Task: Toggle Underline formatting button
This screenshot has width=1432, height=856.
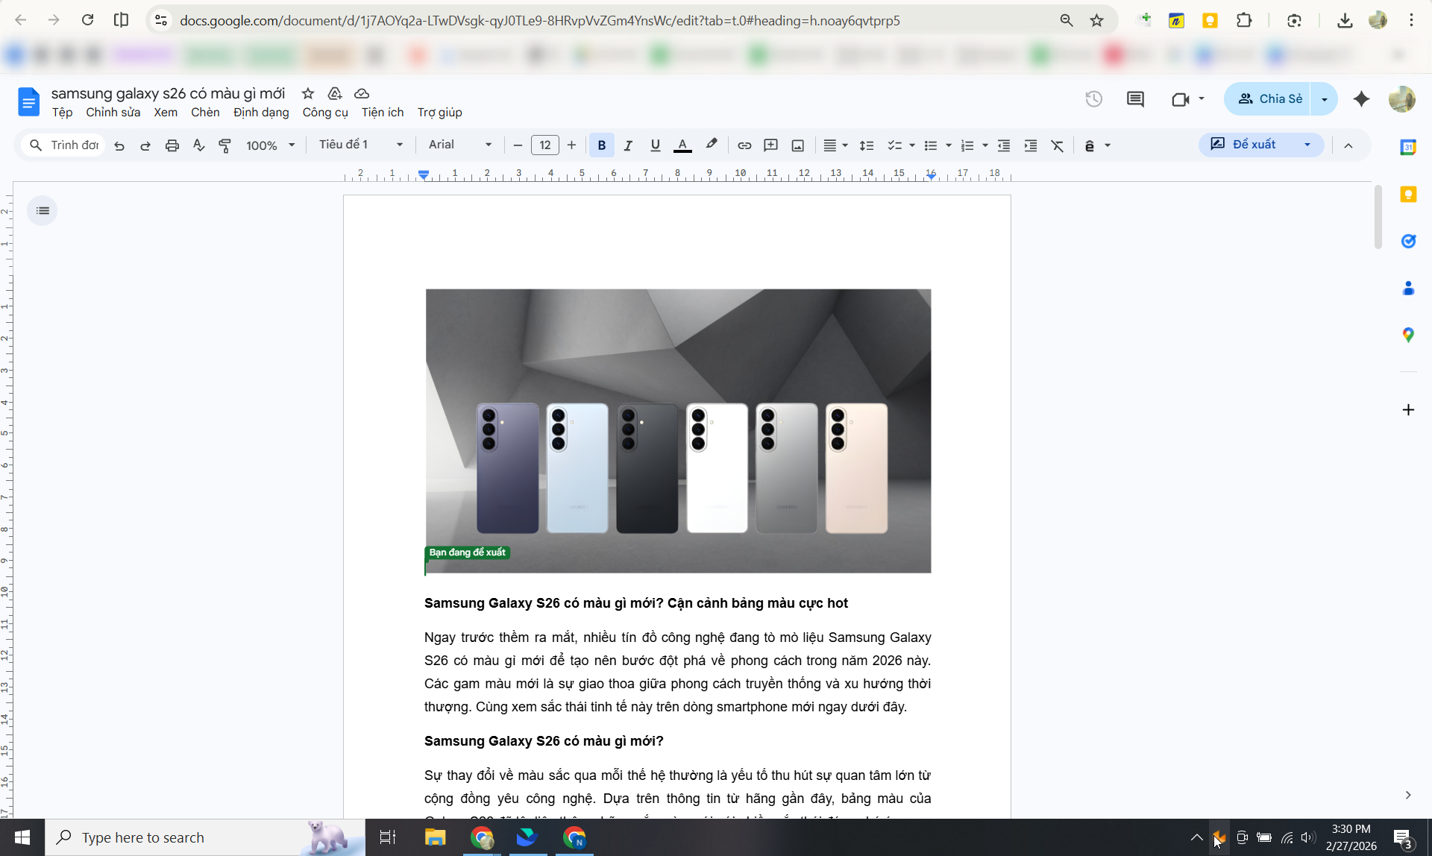Action: tap(655, 145)
